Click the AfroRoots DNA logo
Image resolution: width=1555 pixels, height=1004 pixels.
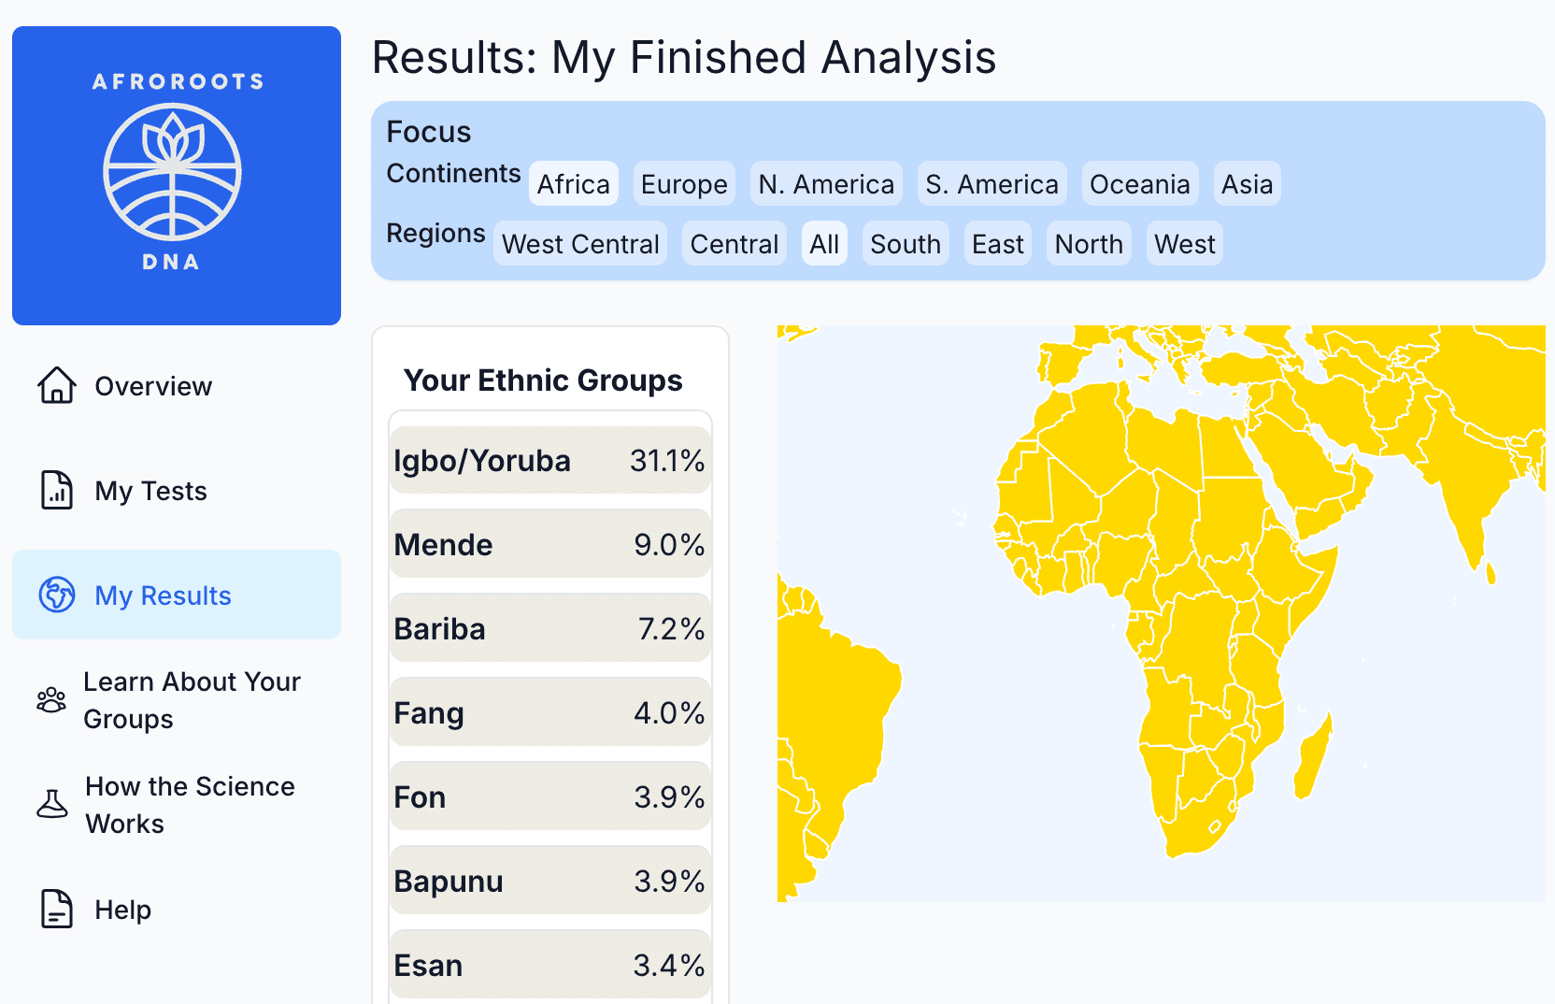point(176,175)
